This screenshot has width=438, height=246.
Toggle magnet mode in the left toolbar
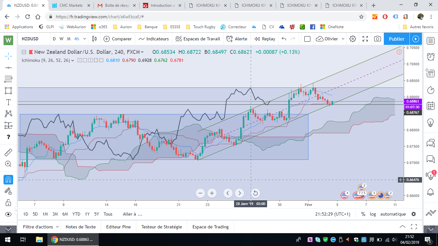[x=8, y=180]
